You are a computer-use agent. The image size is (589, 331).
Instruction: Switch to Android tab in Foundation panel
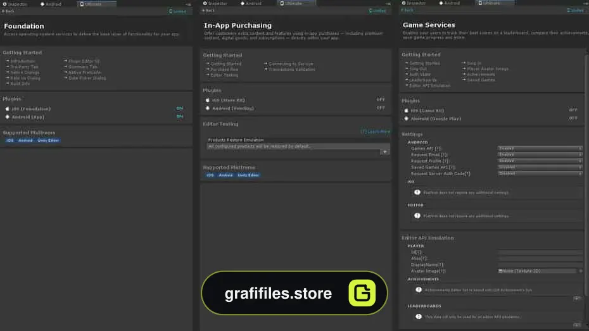click(x=51, y=4)
